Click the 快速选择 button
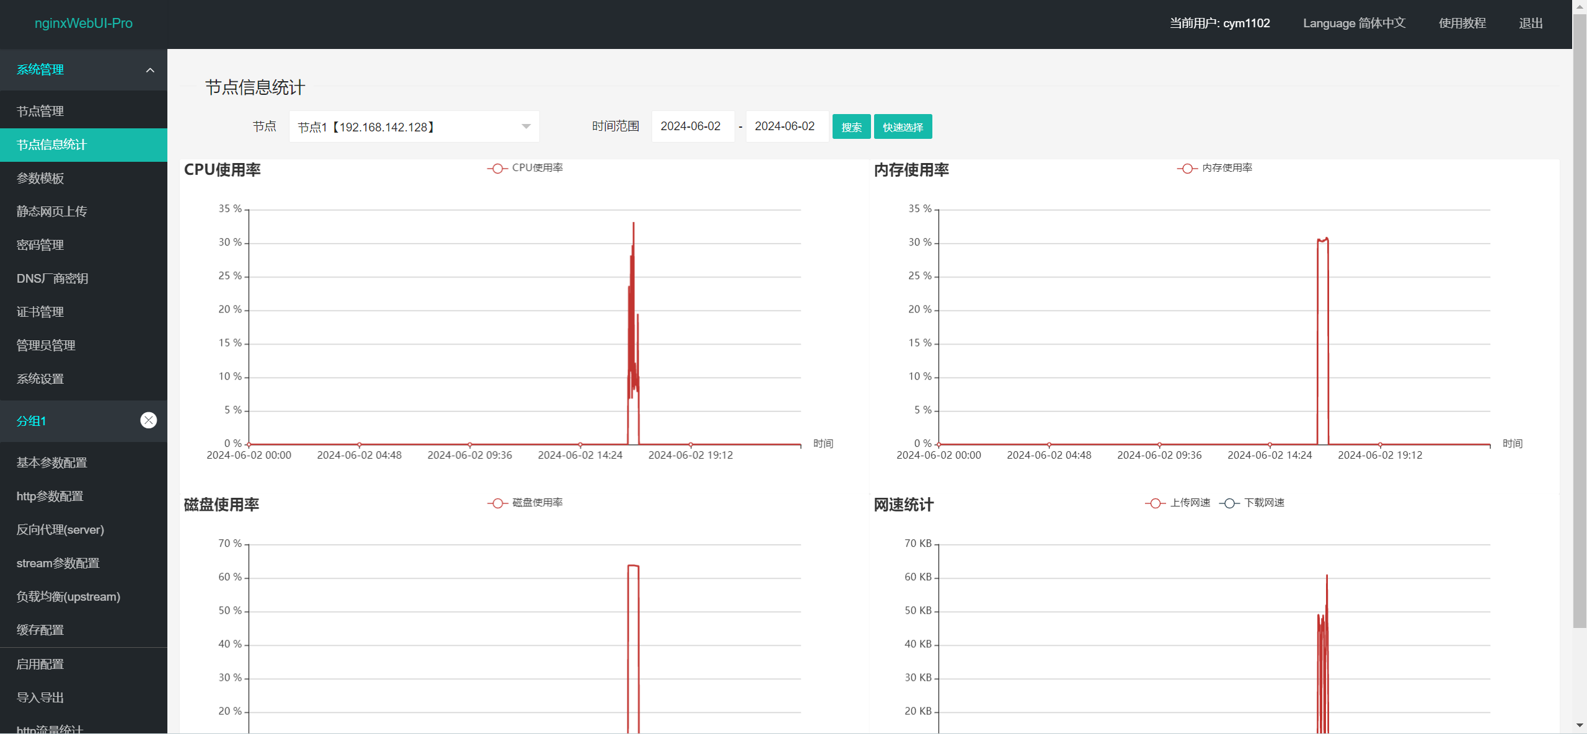Screen dimensions: 1587x734 point(903,126)
